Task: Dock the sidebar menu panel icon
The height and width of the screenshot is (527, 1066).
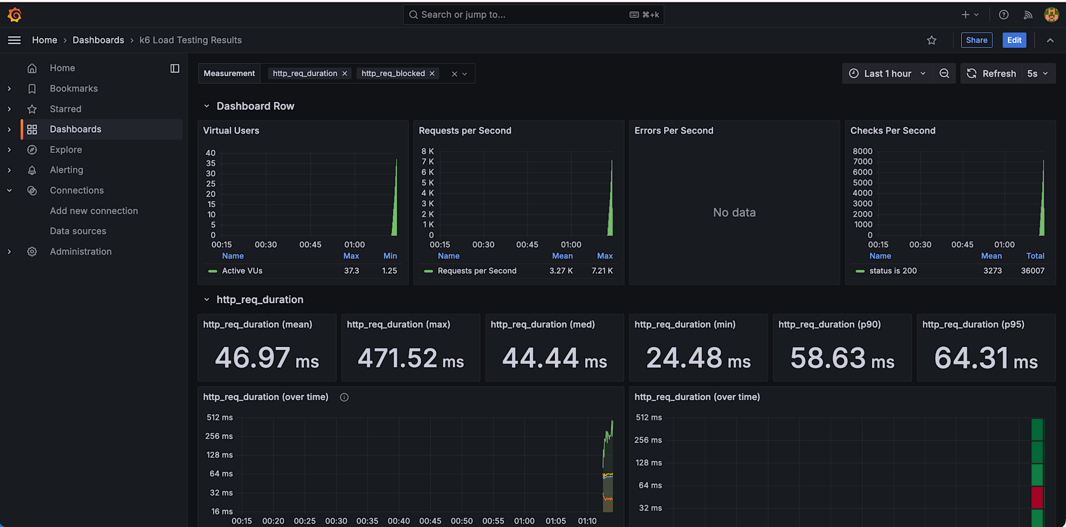Action: tap(175, 68)
